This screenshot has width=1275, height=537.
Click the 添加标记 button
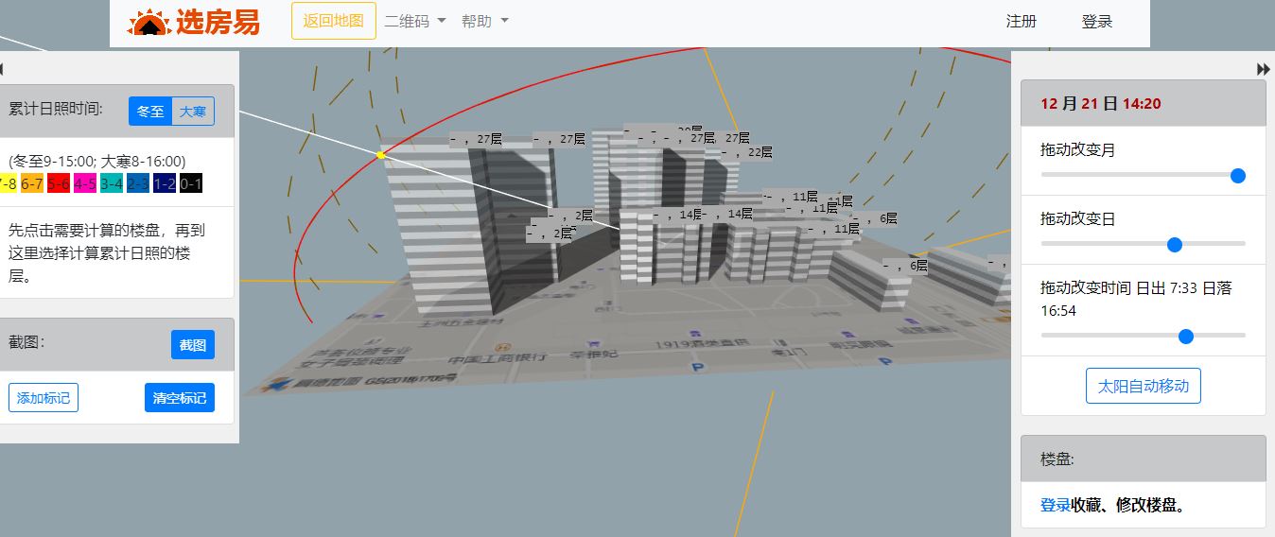[44, 398]
